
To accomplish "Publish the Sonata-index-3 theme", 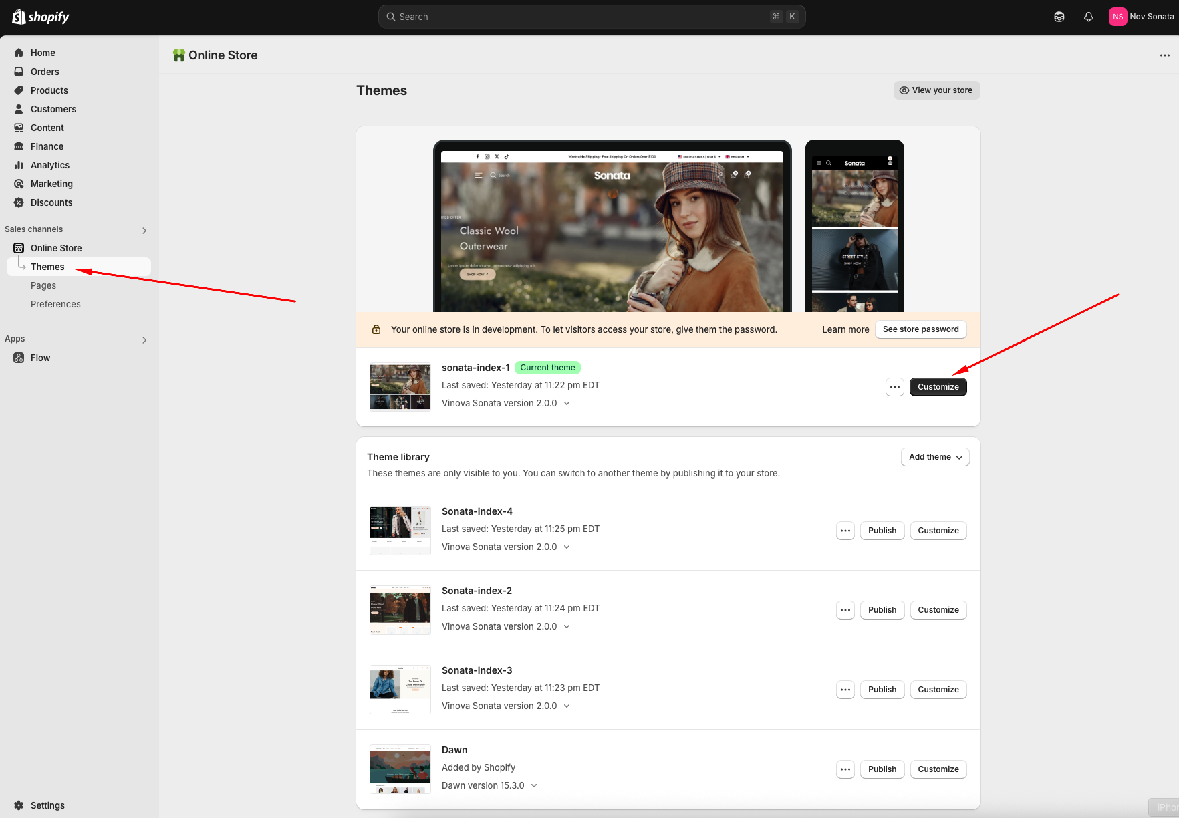I will click(882, 690).
